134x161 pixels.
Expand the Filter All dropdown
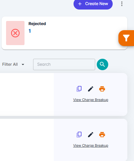pyautogui.click(x=13, y=64)
